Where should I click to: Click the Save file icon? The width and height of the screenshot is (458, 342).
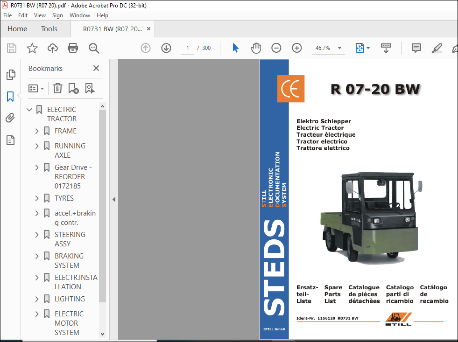pyautogui.click(x=11, y=48)
